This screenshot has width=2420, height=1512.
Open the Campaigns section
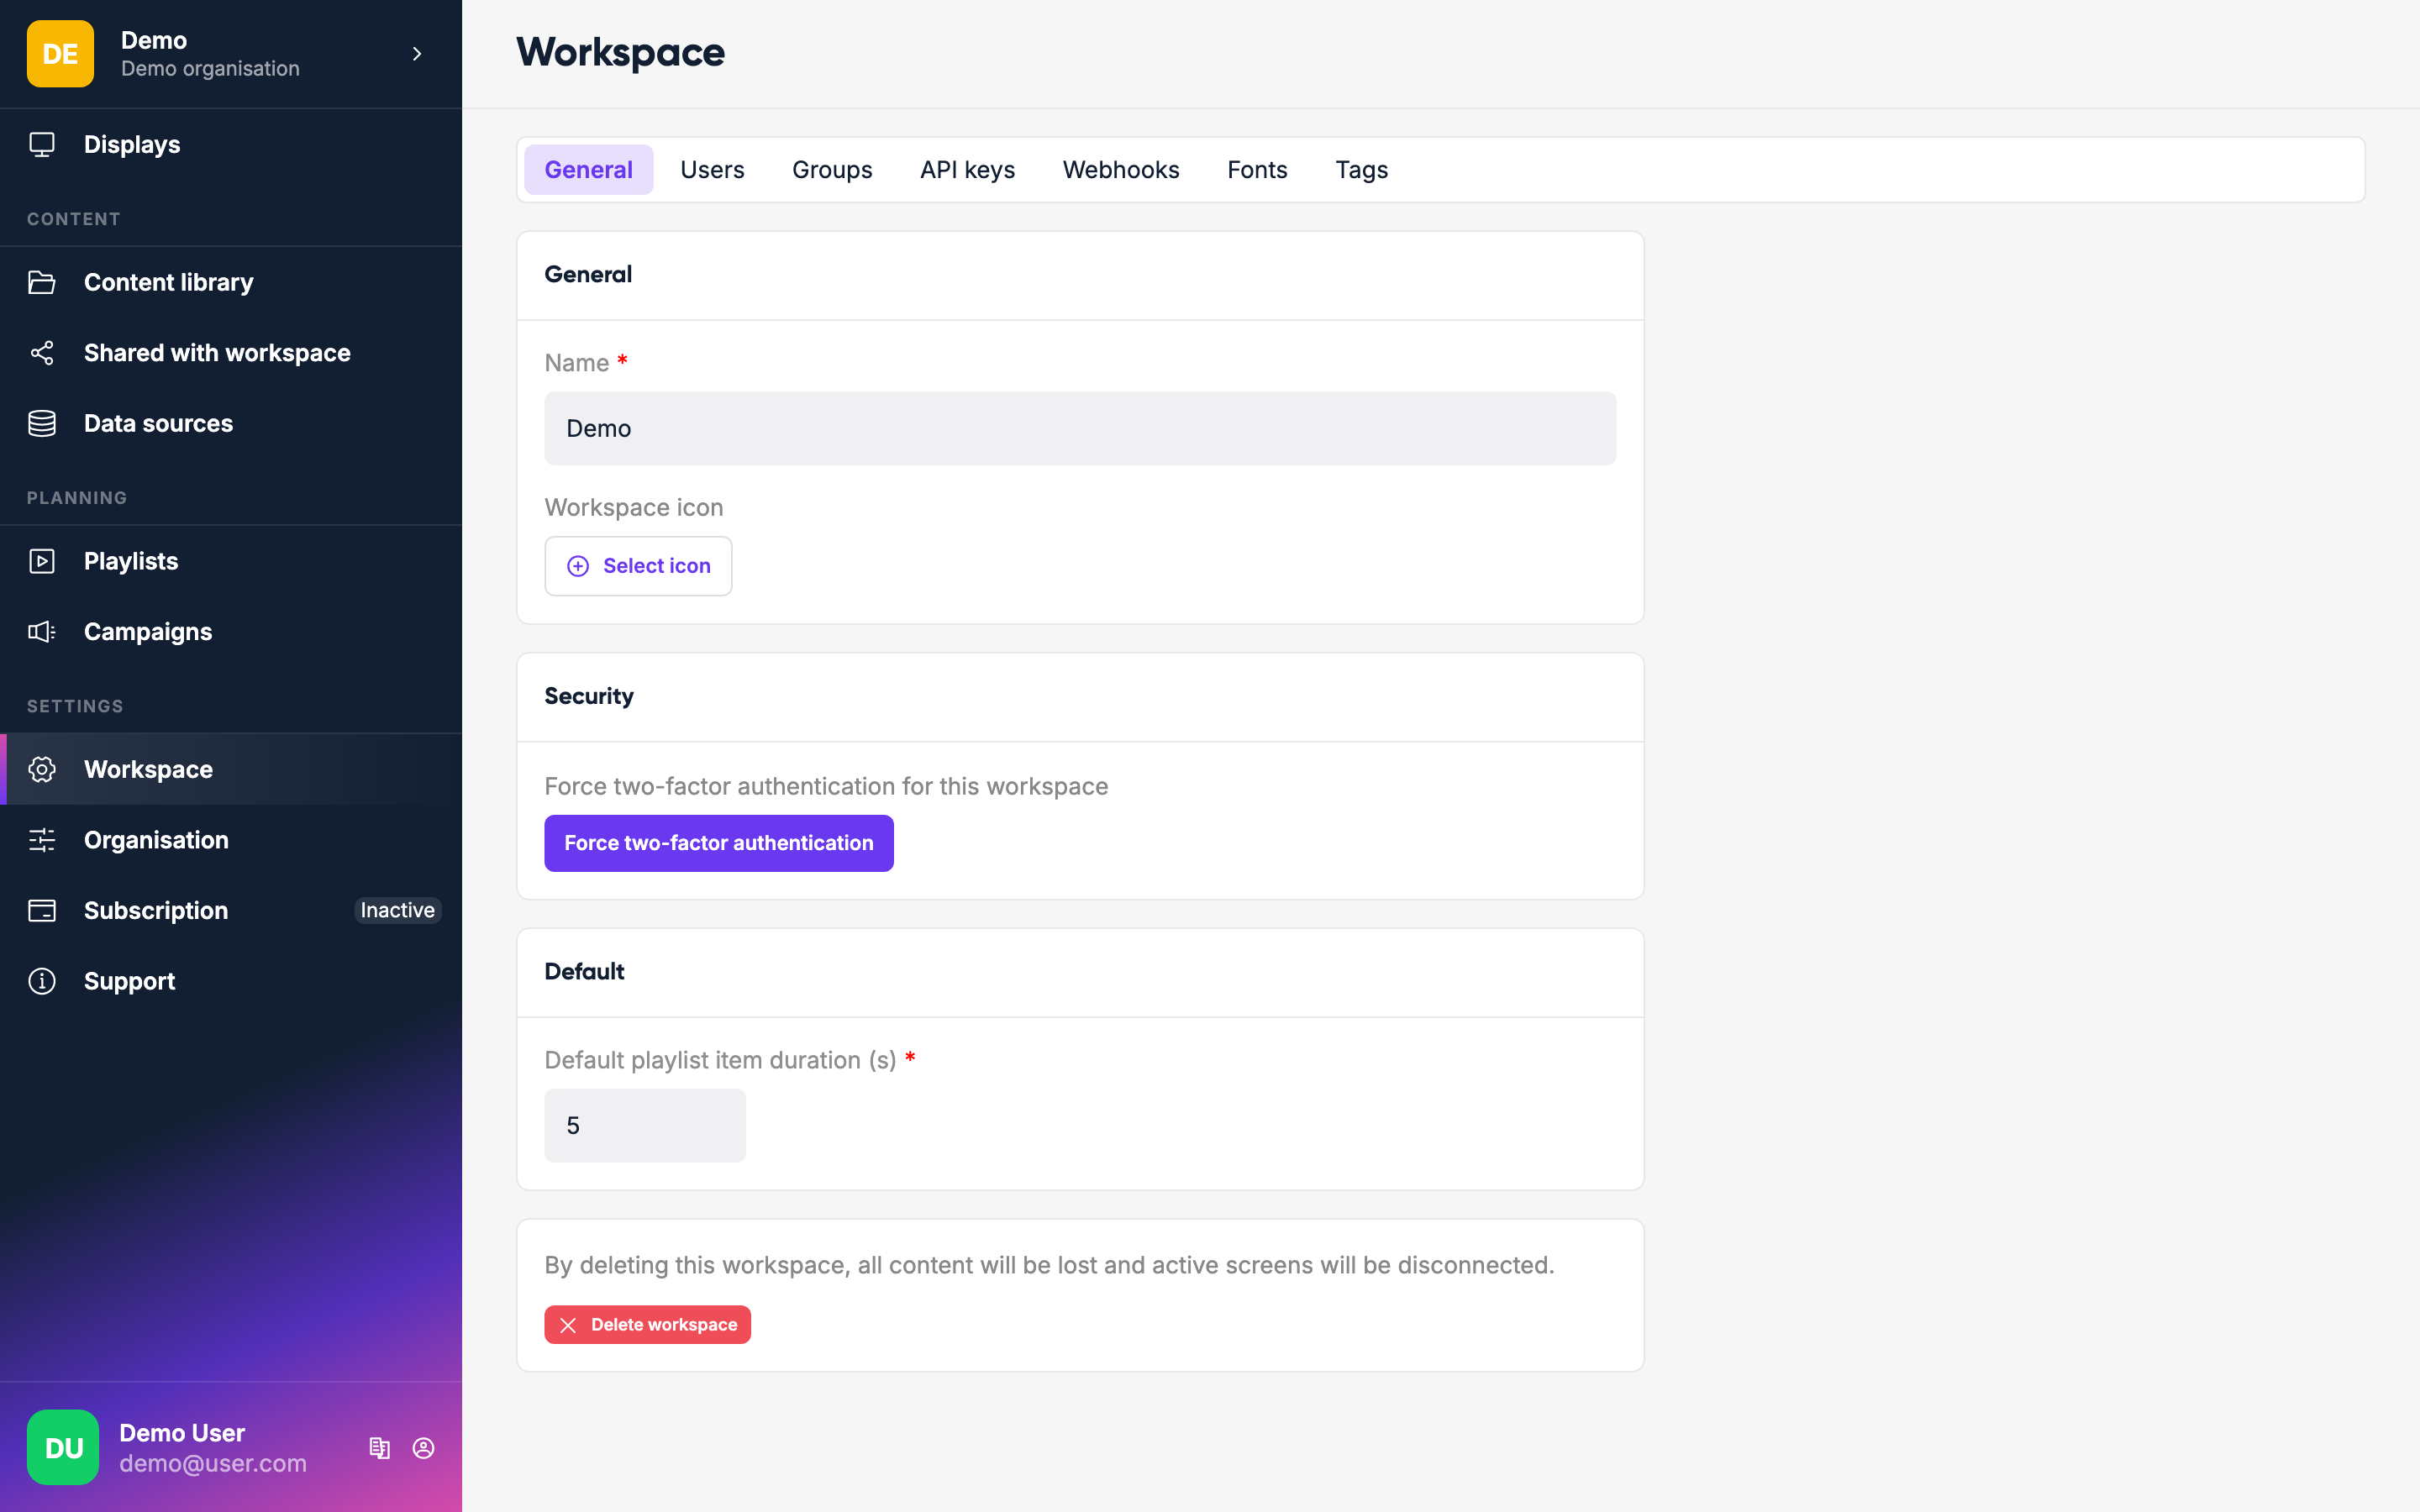click(147, 631)
